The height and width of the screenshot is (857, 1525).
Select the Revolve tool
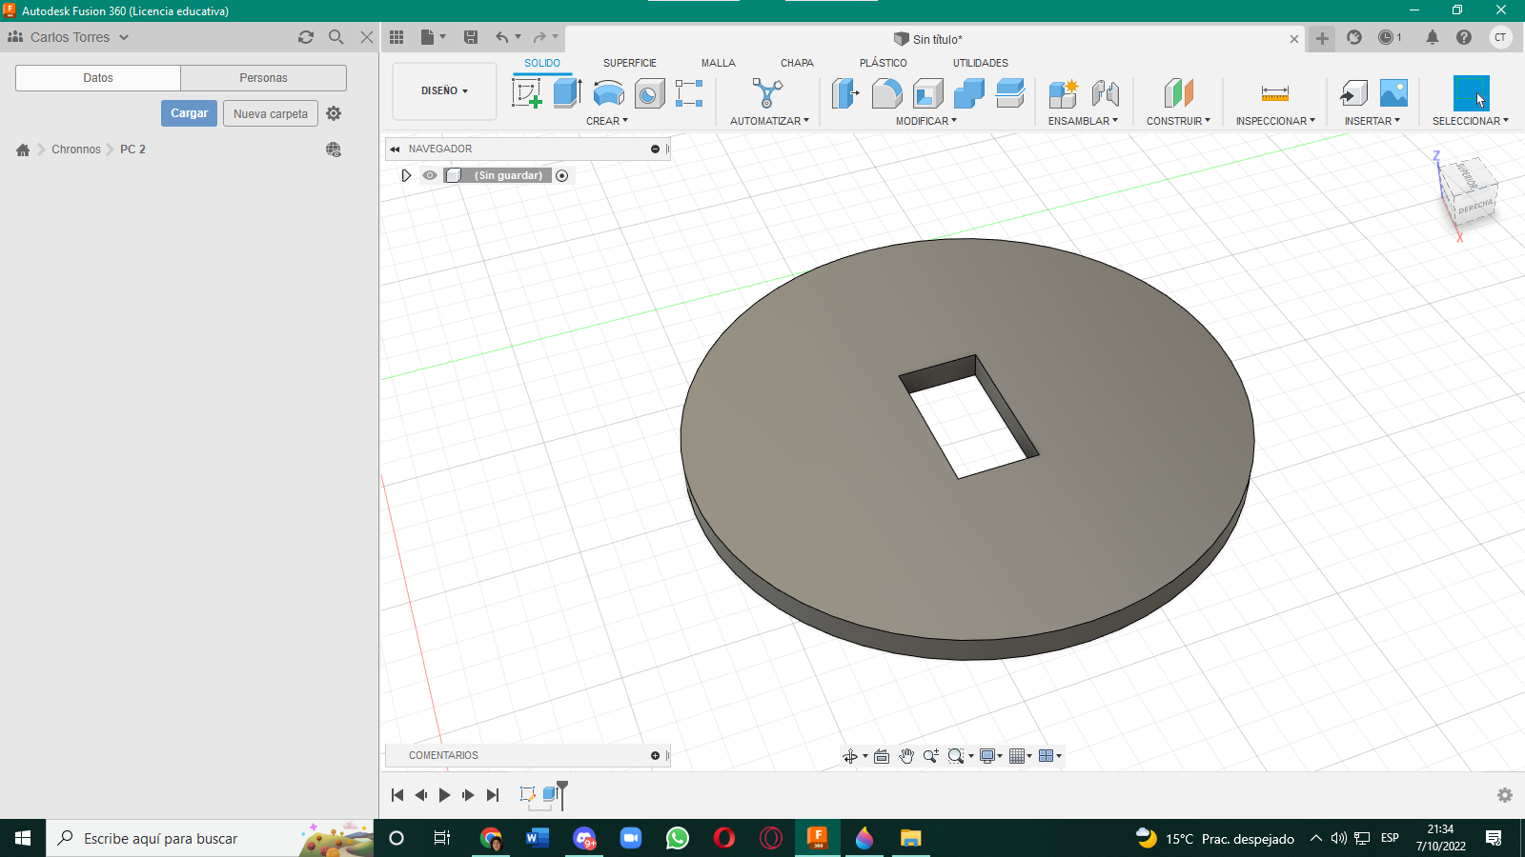608,93
